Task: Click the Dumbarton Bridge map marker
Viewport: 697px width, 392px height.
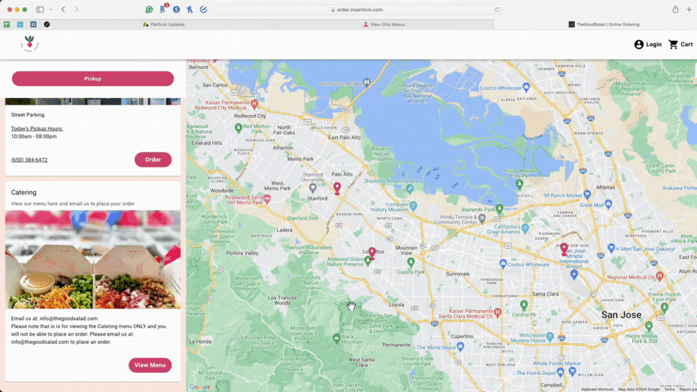Action: coord(367,82)
